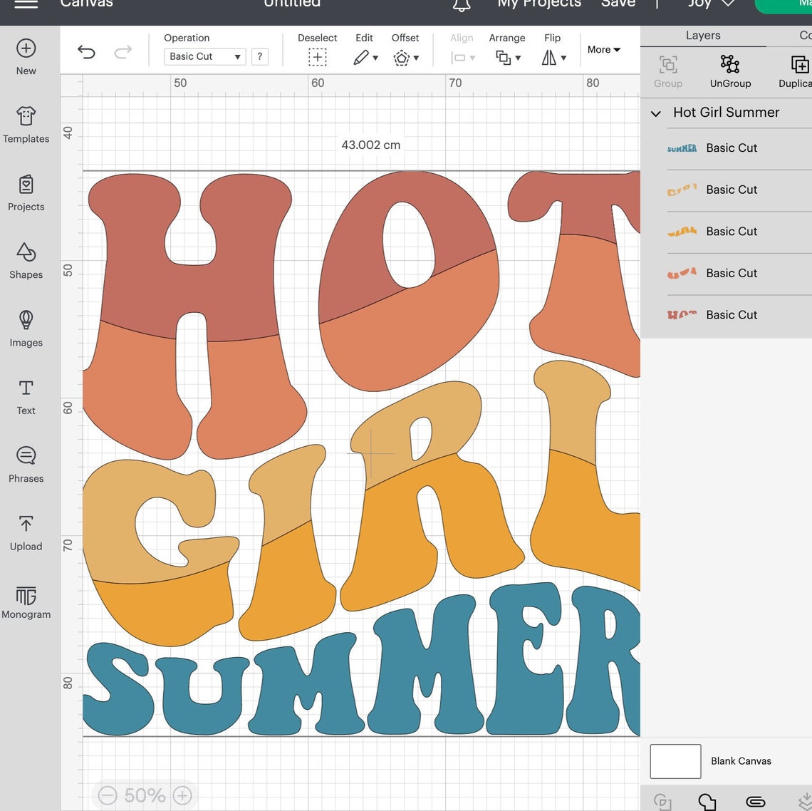Screen dimensions: 812x811
Task: Collapse the Hot Girl Summer group
Action: [655, 113]
